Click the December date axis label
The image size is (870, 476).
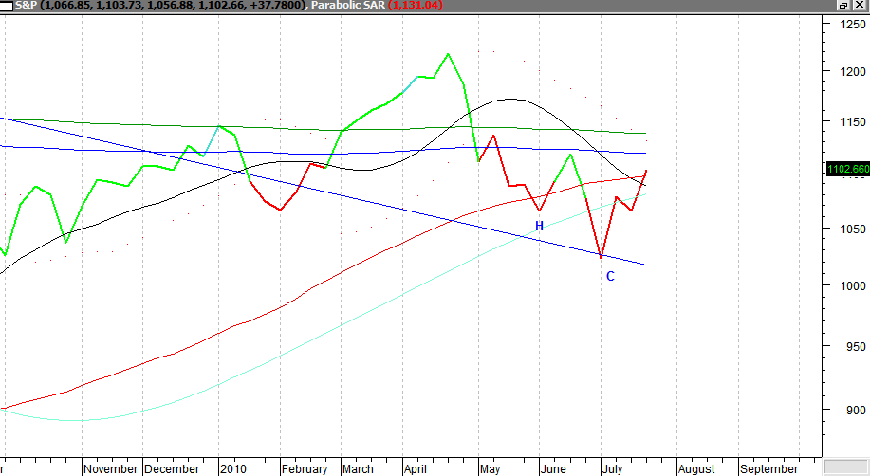pyautogui.click(x=172, y=468)
